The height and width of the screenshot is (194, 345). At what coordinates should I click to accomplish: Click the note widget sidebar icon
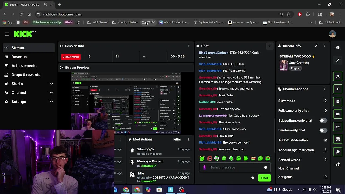338,102
